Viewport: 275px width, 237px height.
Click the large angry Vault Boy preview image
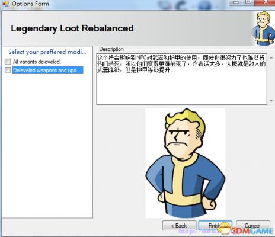pyautogui.click(x=186, y=163)
